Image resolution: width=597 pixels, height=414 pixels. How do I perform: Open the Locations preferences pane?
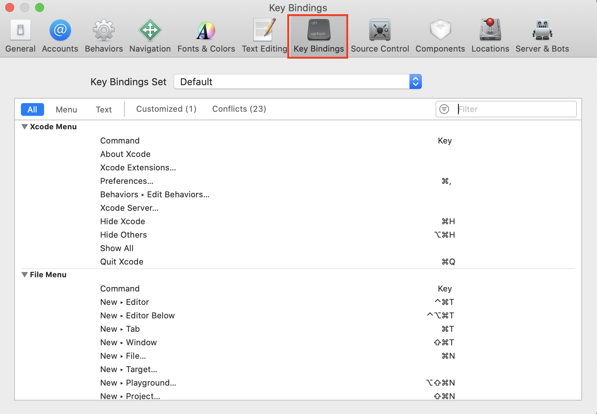click(490, 36)
